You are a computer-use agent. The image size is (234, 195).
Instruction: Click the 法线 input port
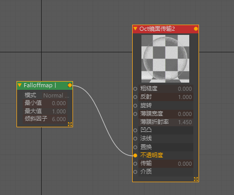[135, 139]
